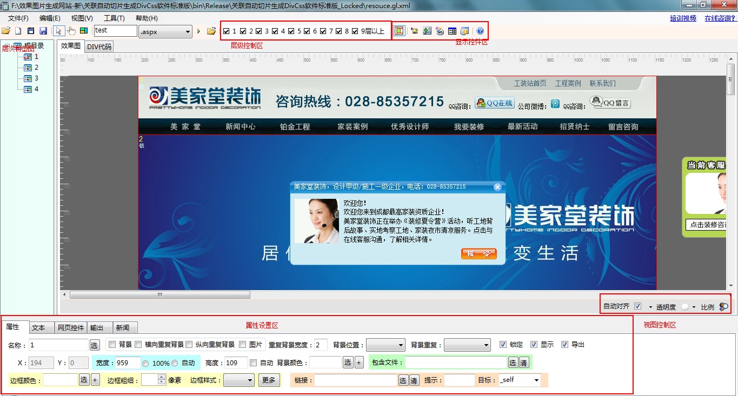Switch to the DIV代码 tab
This screenshot has height=396, width=738.
(99, 47)
